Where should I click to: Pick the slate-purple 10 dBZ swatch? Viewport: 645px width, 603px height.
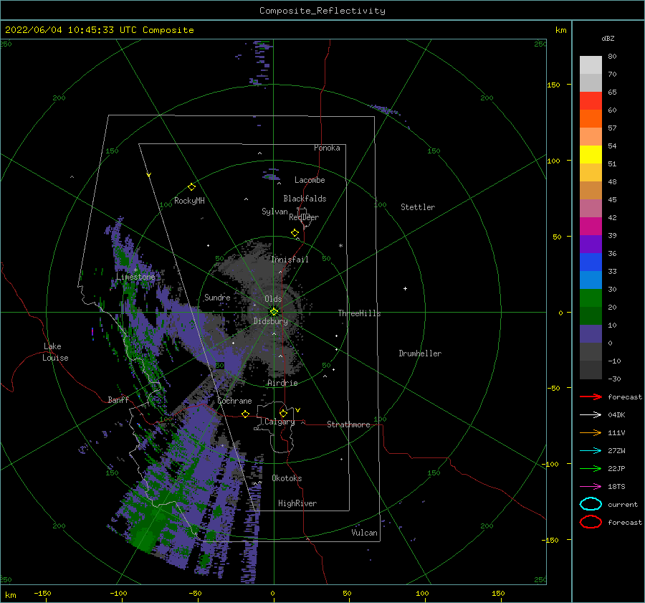pyautogui.click(x=591, y=333)
